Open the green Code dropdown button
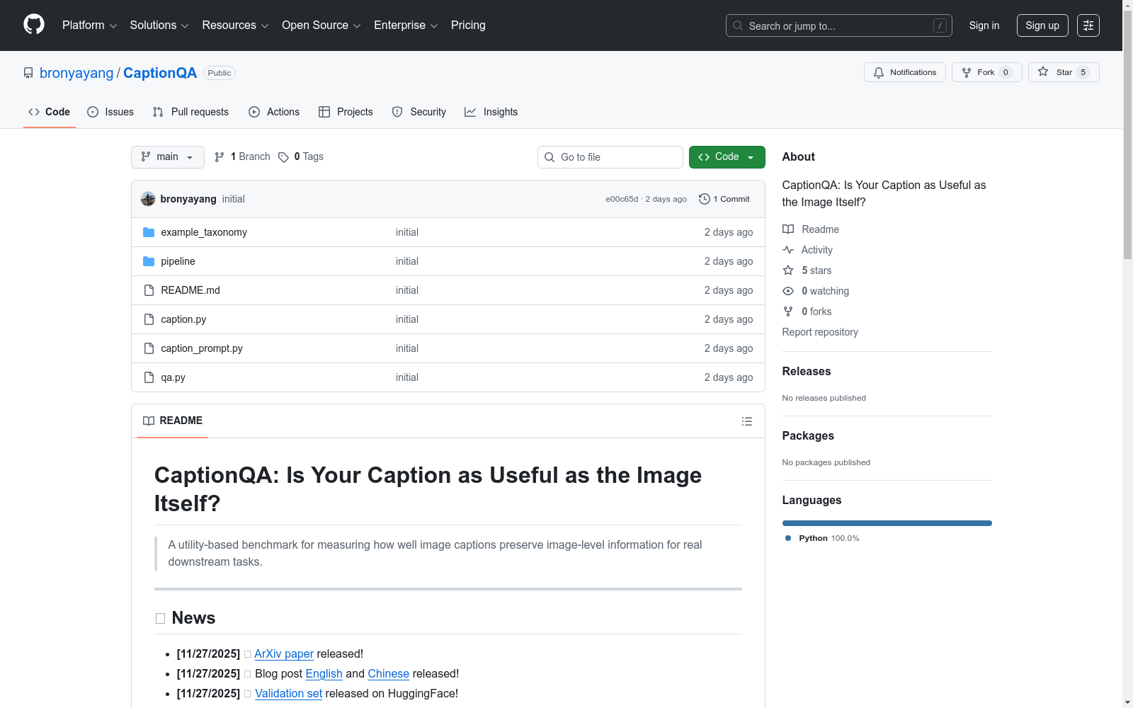Screen dimensions: 1133x708 pyautogui.click(x=727, y=157)
